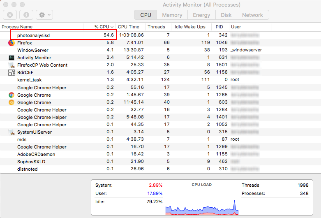Click the SystemUIServer process icon
Screen dimensions: 321x218
(12, 132)
